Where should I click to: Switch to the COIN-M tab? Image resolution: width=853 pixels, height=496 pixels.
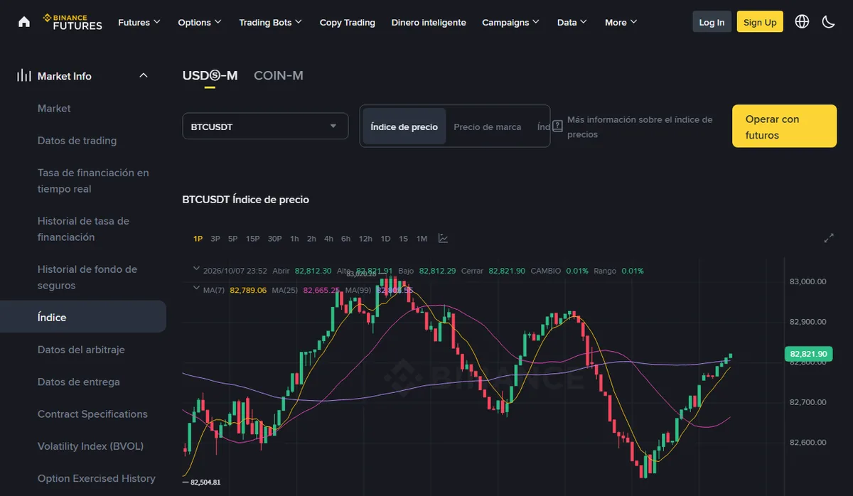tap(279, 75)
